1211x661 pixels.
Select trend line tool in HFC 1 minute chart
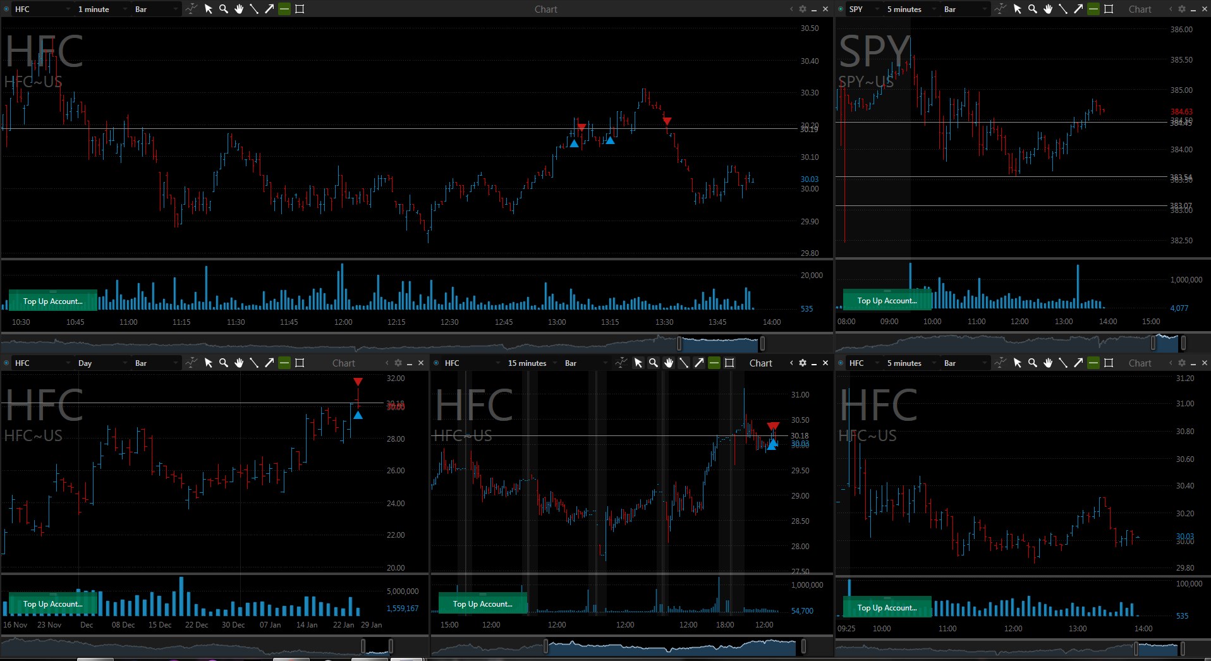click(254, 9)
